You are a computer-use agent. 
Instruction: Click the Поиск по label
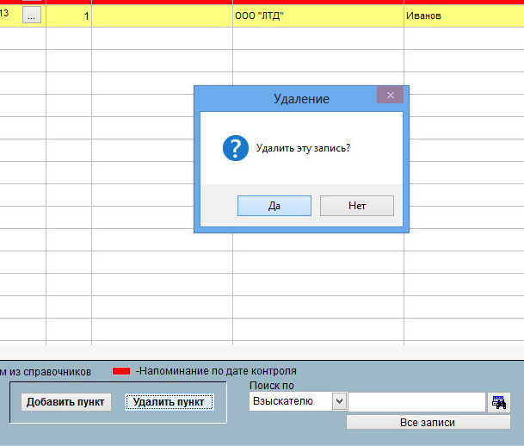click(x=272, y=386)
